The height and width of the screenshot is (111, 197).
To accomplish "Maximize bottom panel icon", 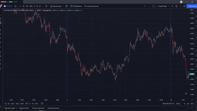I will coord(192,108).
